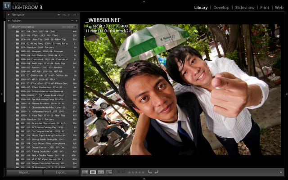This screenshot has width=288, height=180.
Task: Collapse the Folders panel
Action: (x=9, y=21)
